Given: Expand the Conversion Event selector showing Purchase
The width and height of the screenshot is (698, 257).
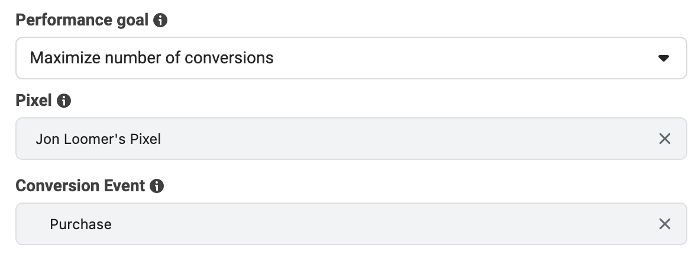Looking at the screenshot, I should point(351,224).
